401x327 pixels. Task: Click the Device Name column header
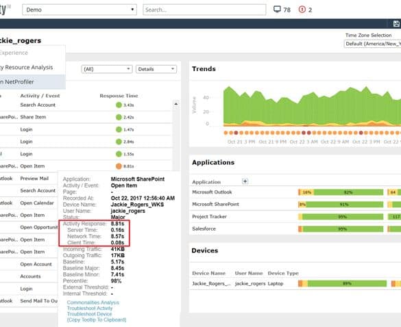(x=208, y=273)
